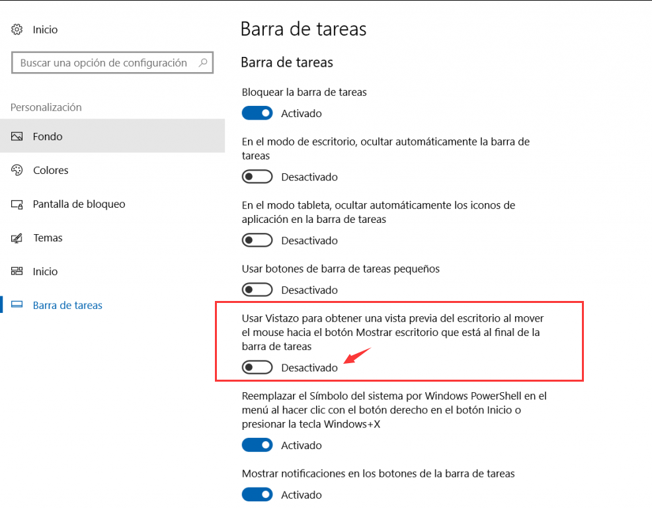Disable the Windows PowerShell replacement toggle
Screen dimensions: 652x508
257,444
